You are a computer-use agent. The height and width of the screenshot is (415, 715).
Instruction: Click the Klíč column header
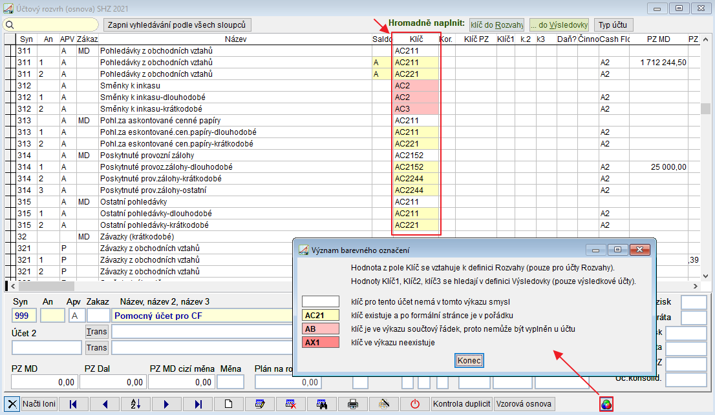pos(416,39)
